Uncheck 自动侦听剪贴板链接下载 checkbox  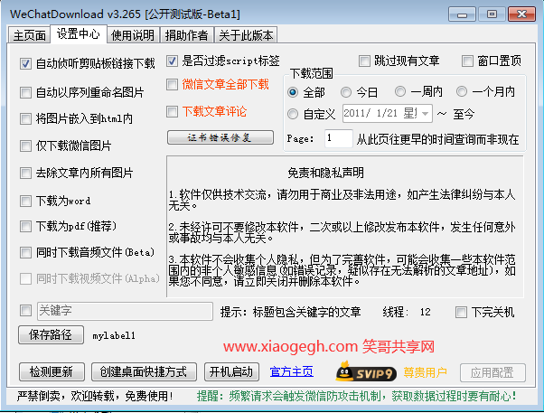point(25,64)
